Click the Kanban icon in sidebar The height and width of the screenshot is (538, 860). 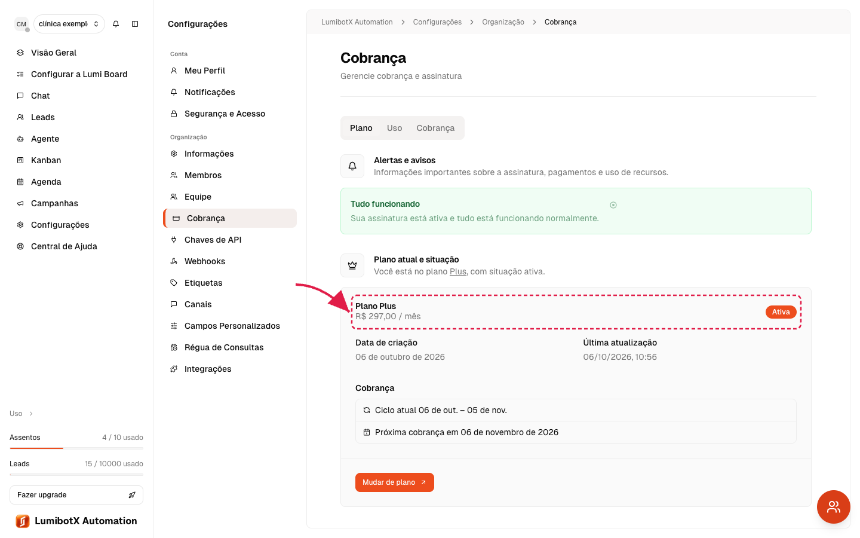(x=20, y=160)
